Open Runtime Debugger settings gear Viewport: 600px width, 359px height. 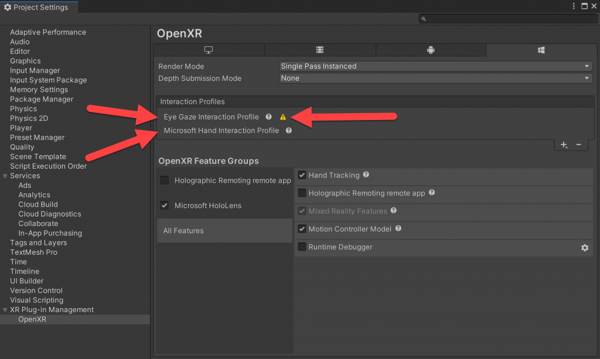(585, 248)
